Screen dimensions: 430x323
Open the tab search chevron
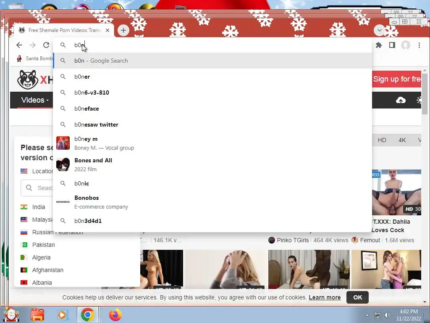tap(380, 30)
